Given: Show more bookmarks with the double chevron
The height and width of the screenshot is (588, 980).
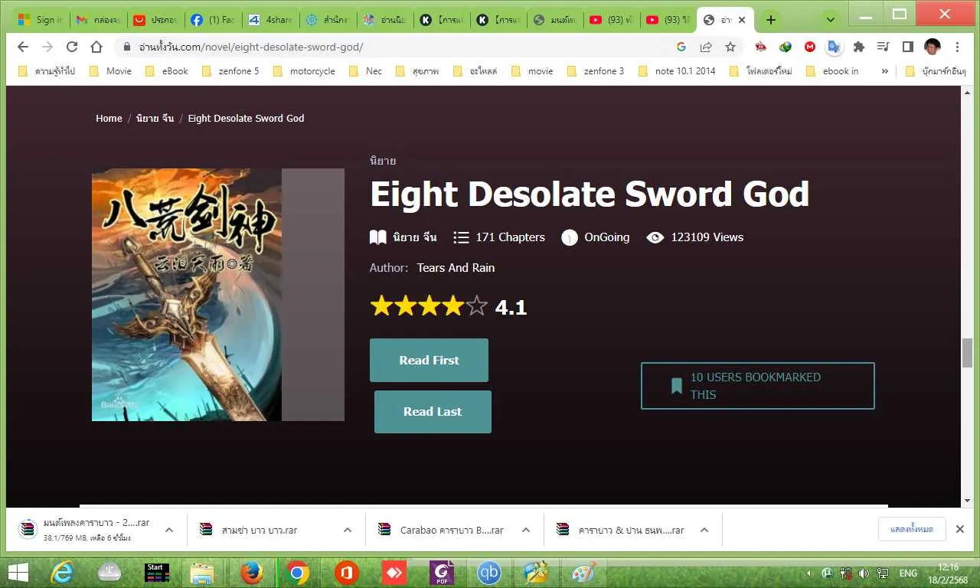Looking at the screenshot, I should point(885,71).
